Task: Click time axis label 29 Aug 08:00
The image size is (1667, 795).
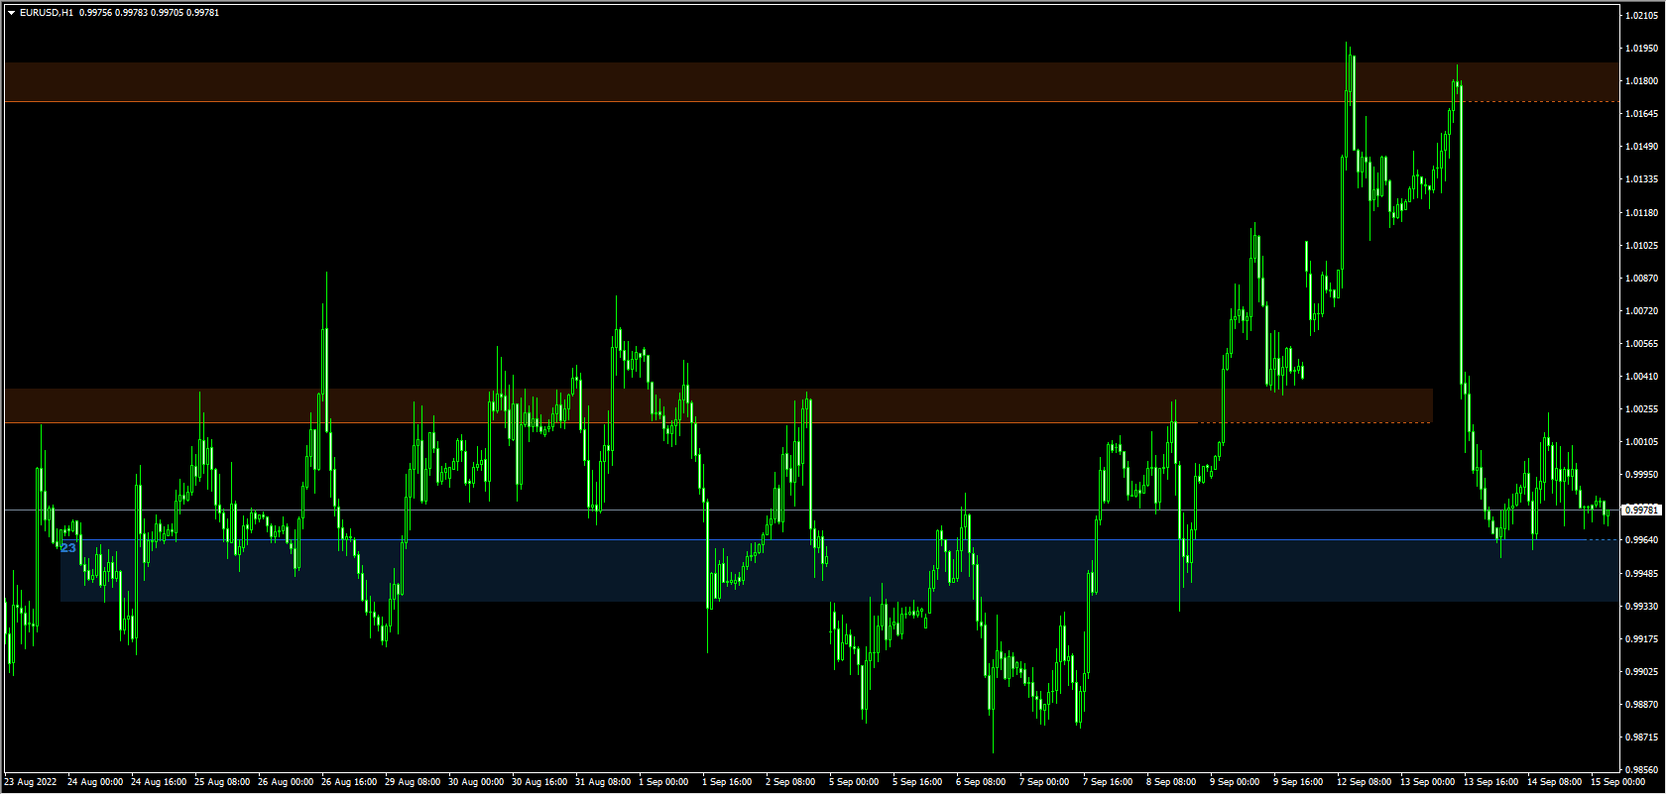Action: 413,782
